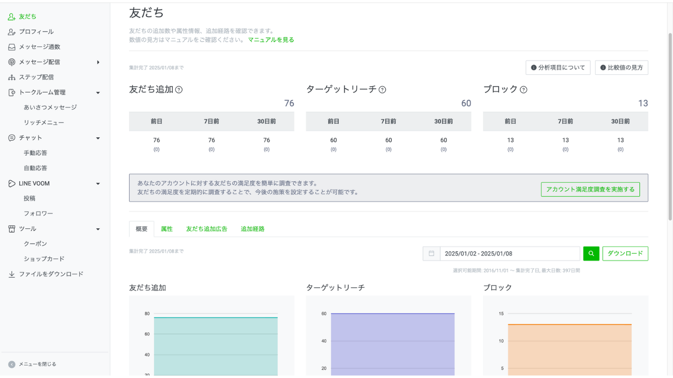Screen dimensions: 673x378
Task: Click the 友だち sidebar person icon
Action: 12,17
